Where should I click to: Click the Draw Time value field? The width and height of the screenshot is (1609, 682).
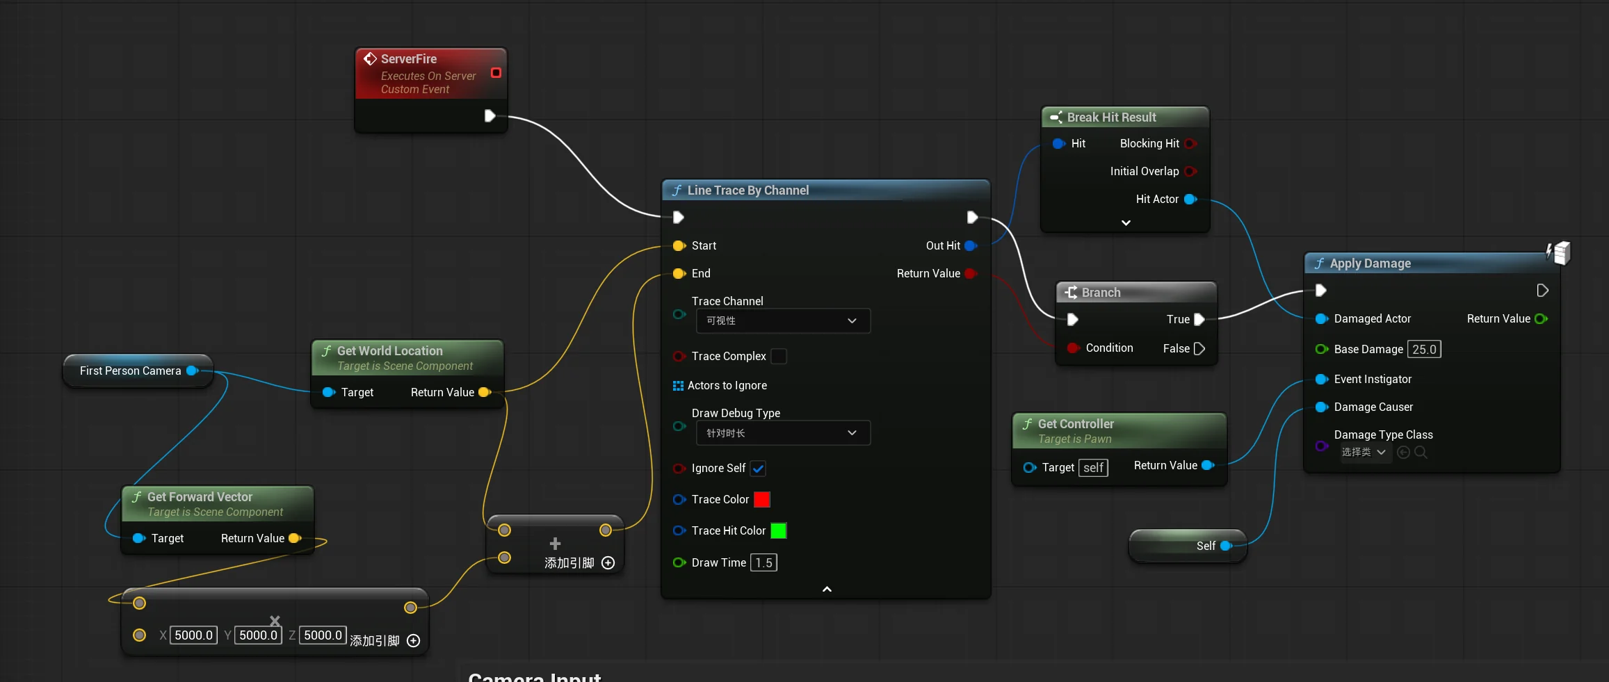click(763, 562)
